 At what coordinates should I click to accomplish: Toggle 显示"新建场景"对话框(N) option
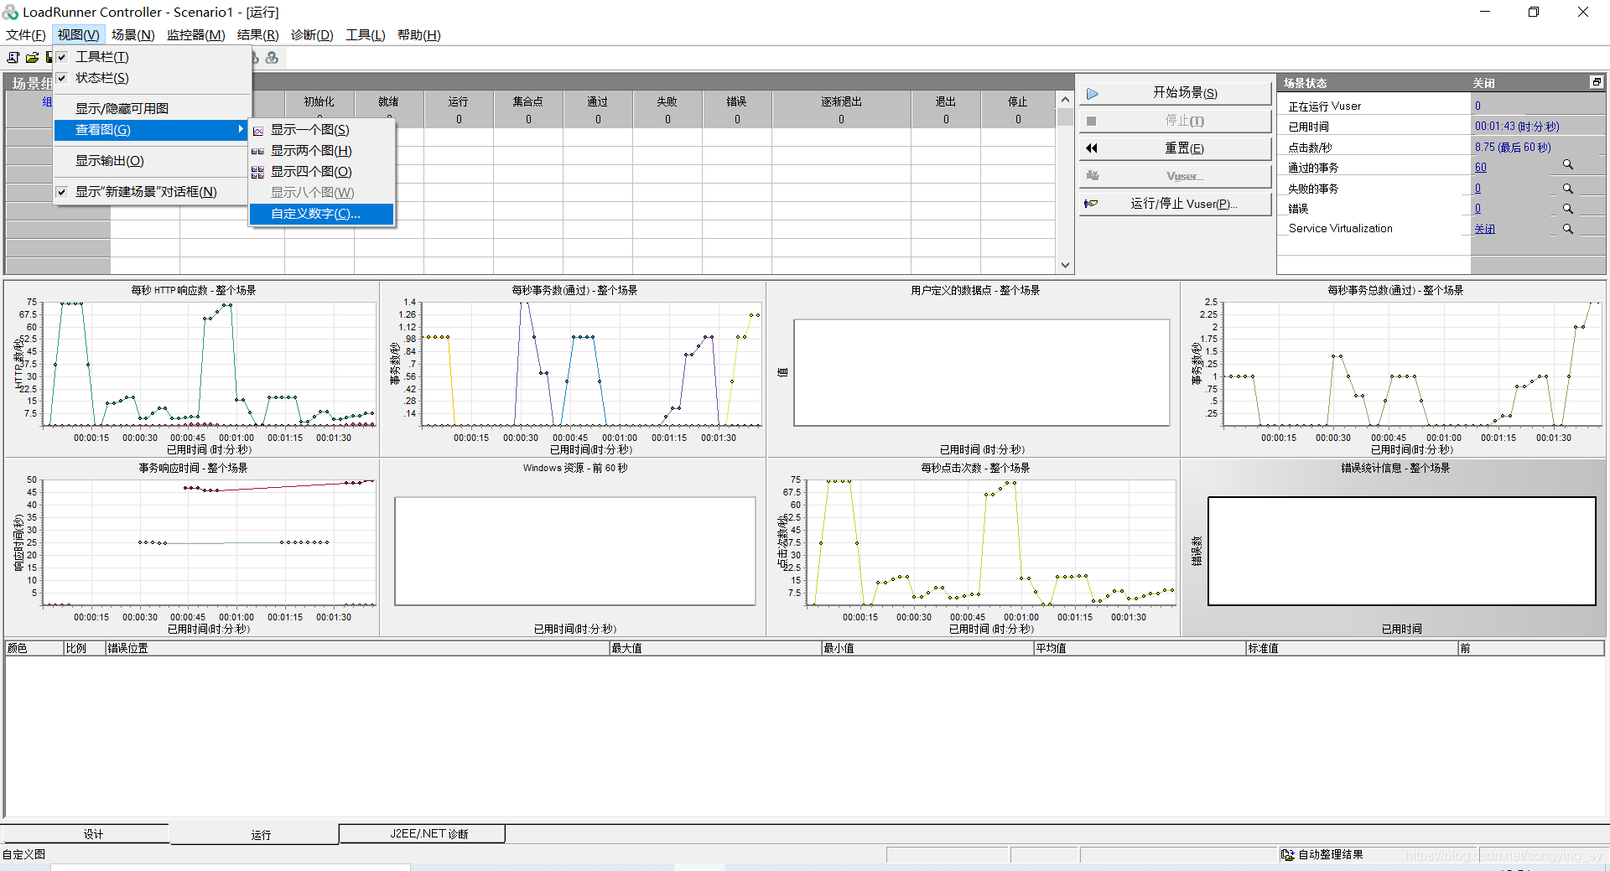(x=152, y=192)
